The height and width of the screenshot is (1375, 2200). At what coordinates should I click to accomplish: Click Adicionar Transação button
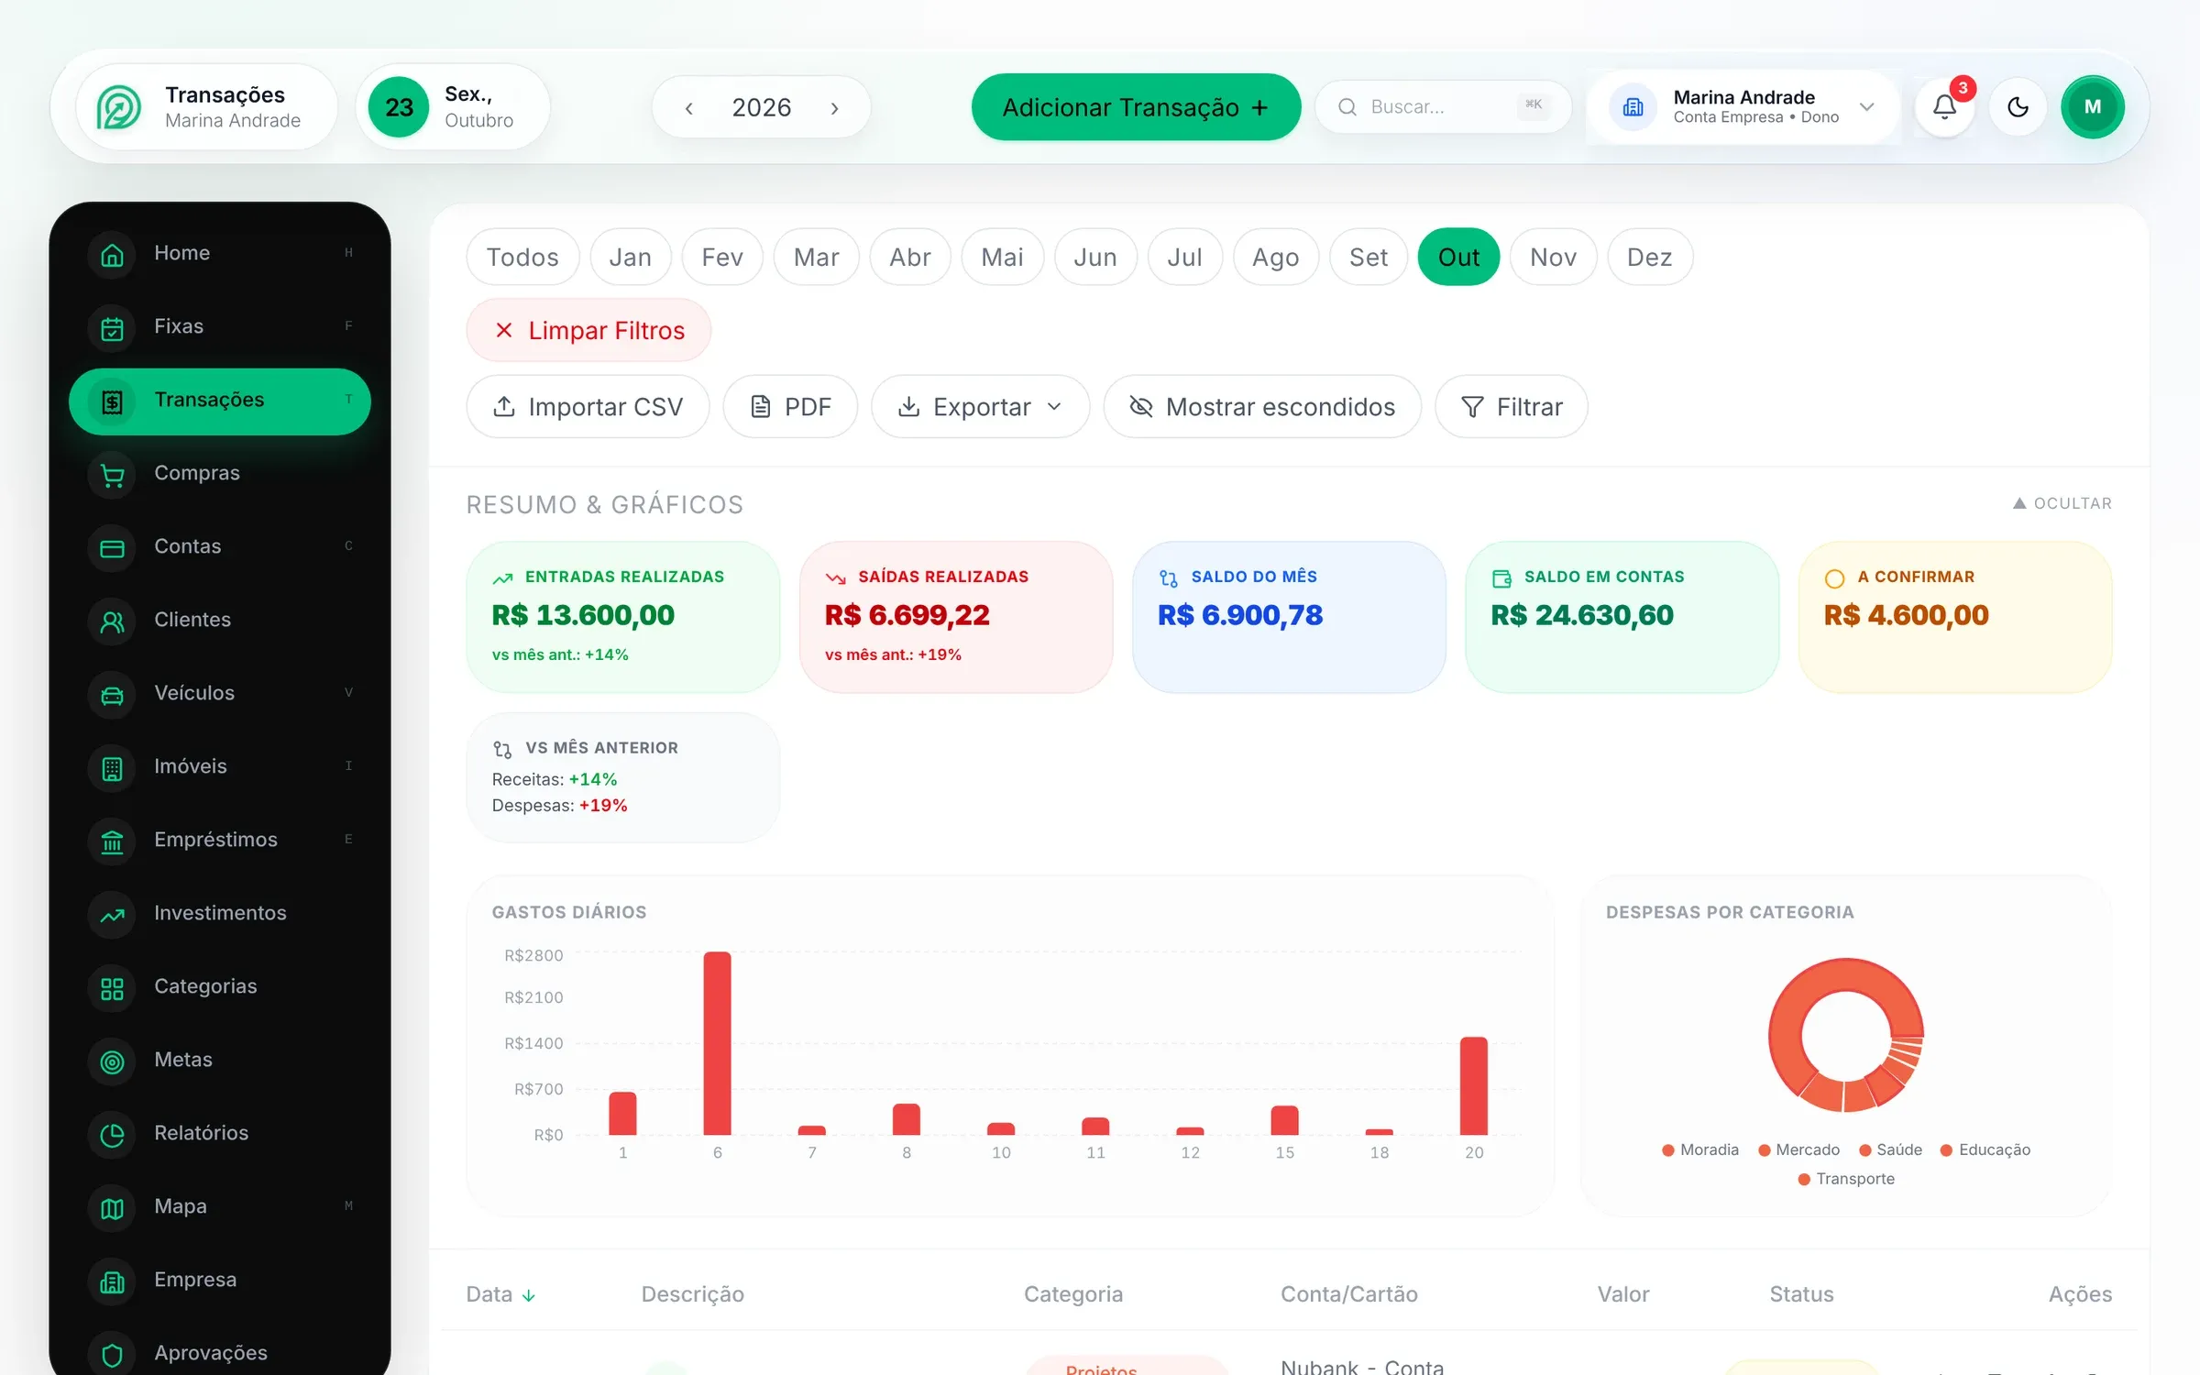1136,107
